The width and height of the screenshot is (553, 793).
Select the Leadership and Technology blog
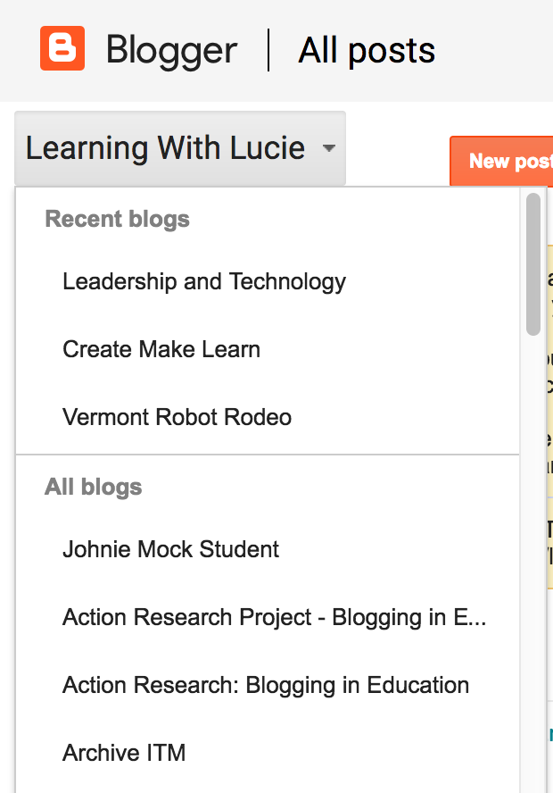click(x=204, y=282)
